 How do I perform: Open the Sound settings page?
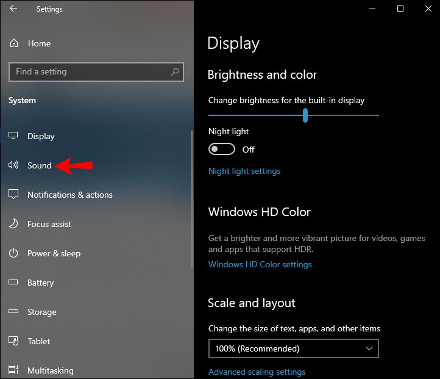click(96, 165)
